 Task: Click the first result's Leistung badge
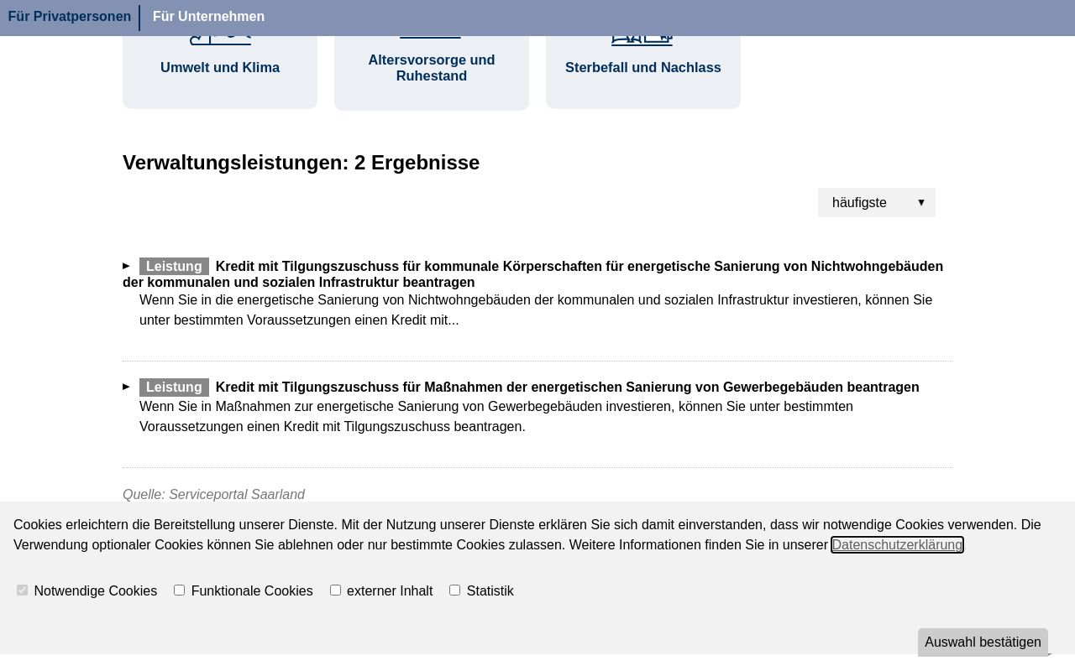pos(174,267)
